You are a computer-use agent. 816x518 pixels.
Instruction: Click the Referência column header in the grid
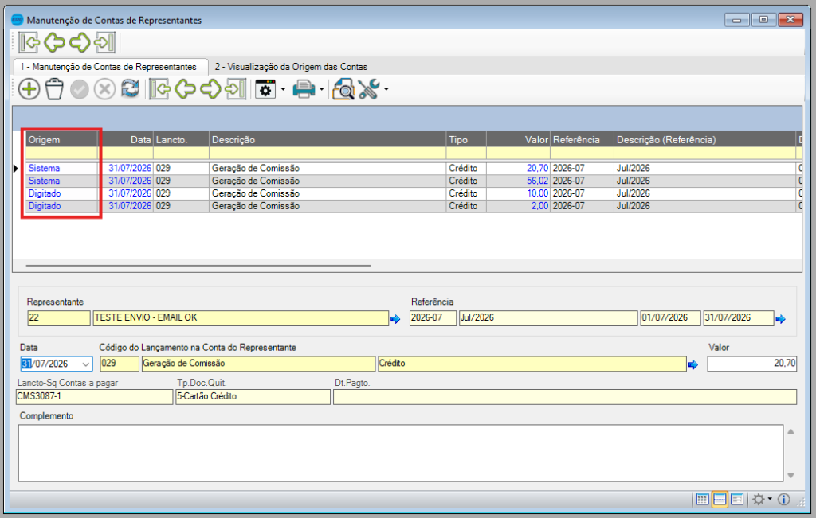click(x=583, y=140)
